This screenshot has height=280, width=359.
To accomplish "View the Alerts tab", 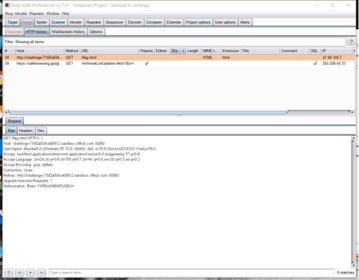I will pos(245,22).
